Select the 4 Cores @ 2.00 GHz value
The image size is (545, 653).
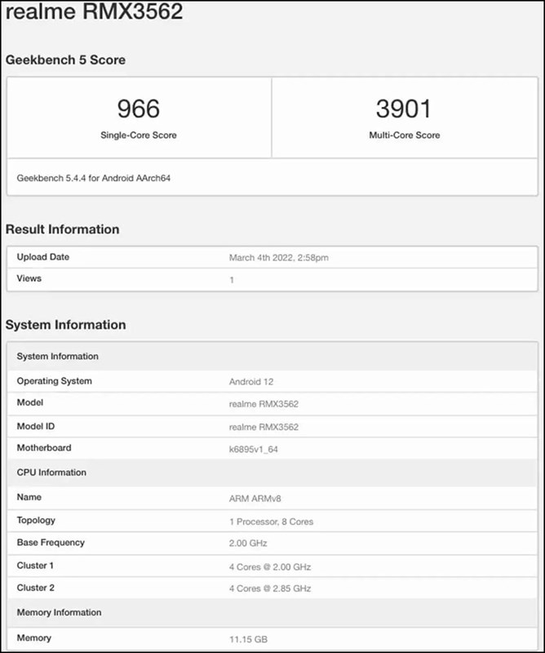tap(270, 566)
